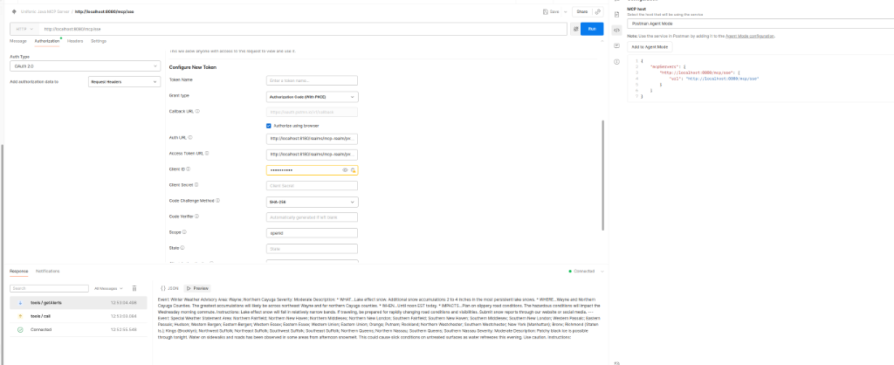Show the State info icon
This screenshot has width=894, height=365.
182,247
